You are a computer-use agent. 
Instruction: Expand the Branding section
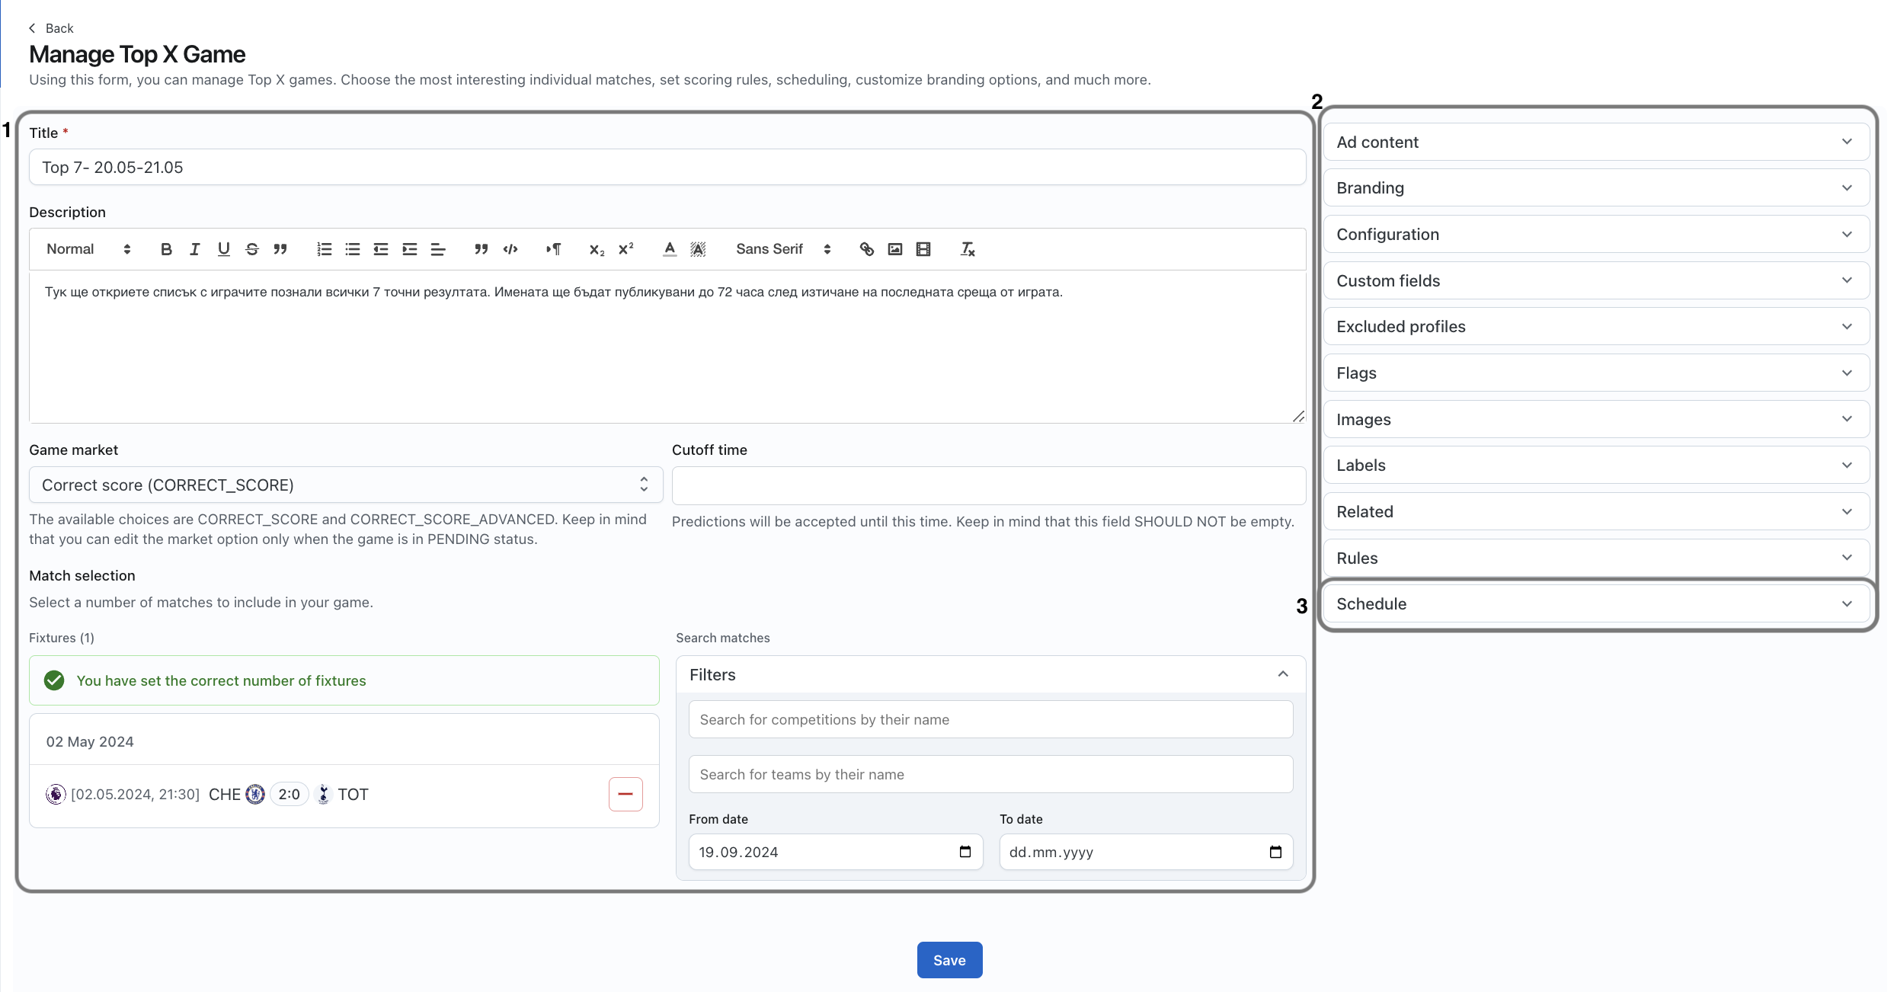pyautogui.click(x=1596, y=187)
